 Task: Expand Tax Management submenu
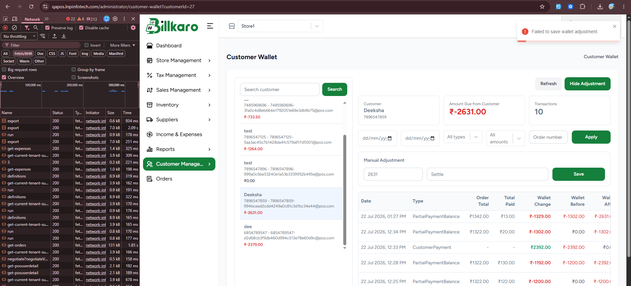pyautogui.click(x=179, y=75)
